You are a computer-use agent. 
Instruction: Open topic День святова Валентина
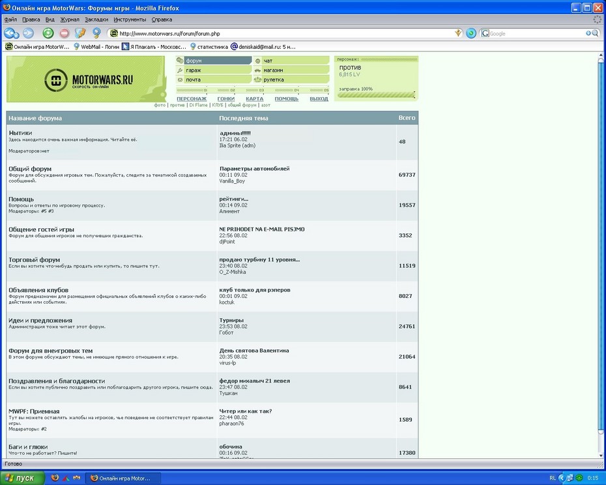(254, 351)
